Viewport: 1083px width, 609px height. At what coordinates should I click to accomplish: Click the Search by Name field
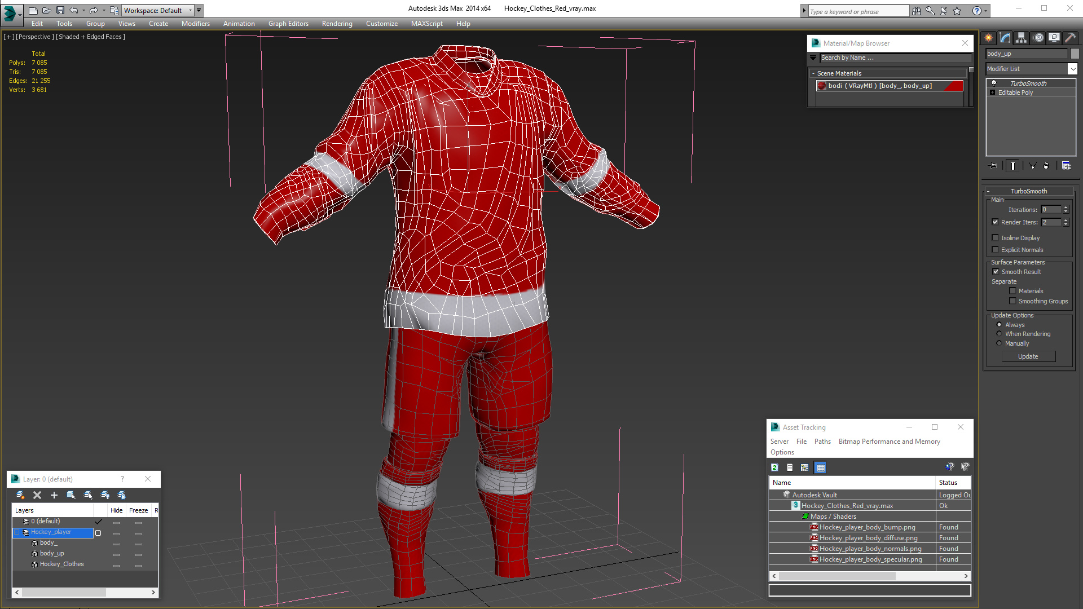click(x=896, y=58)
